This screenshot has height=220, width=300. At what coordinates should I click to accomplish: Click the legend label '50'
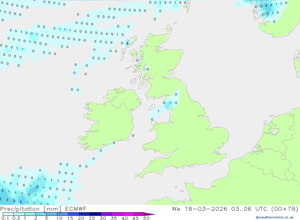coord(147,218)
